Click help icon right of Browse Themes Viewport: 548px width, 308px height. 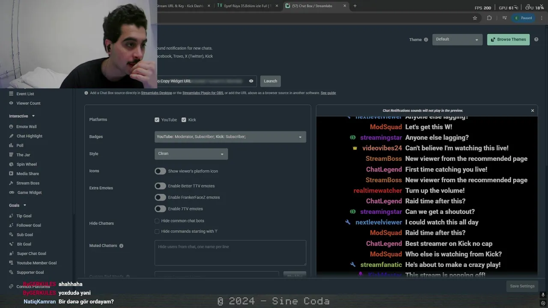point(536,39)
